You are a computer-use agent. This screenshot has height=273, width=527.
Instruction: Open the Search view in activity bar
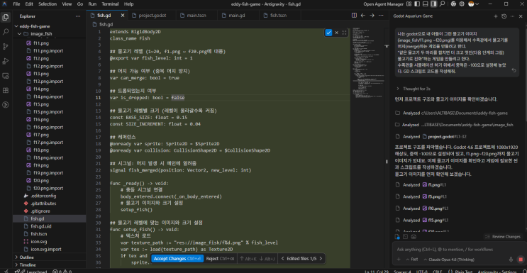pos(6,32)
